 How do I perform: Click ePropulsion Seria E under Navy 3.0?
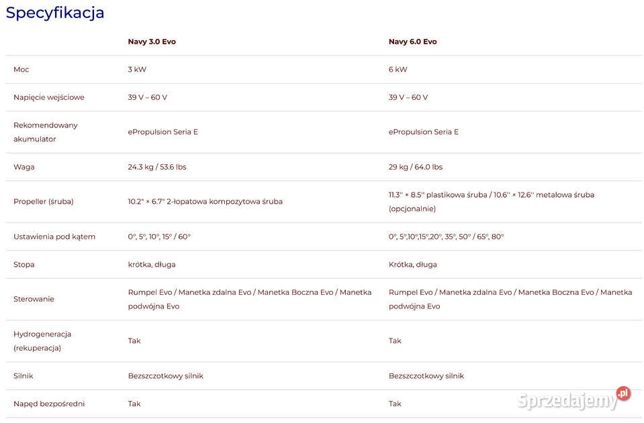pyautogui.click(x=163, y=132)
